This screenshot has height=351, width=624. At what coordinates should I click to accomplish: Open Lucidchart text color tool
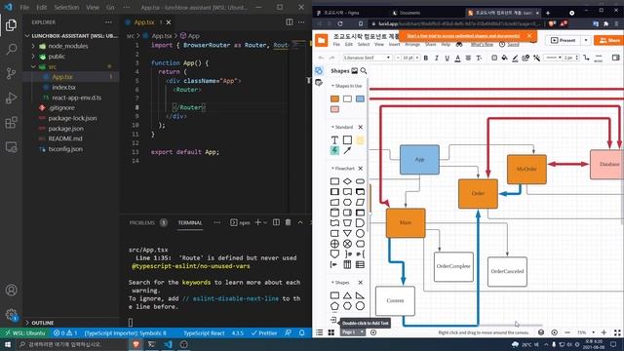(x=457, y=58)
